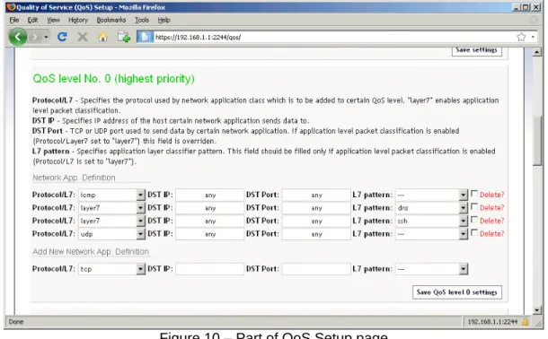Reload the page with the refresh icon
The width and height of the screenshot is (548, 339).
62,37
